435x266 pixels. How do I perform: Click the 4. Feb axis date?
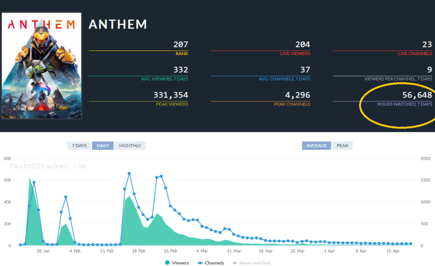(x=75, y=251)
